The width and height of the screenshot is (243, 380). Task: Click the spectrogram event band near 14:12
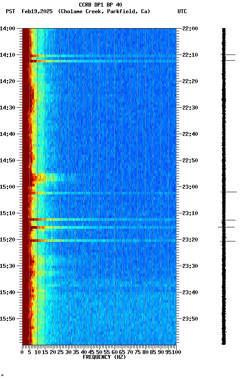pos(99,61)
